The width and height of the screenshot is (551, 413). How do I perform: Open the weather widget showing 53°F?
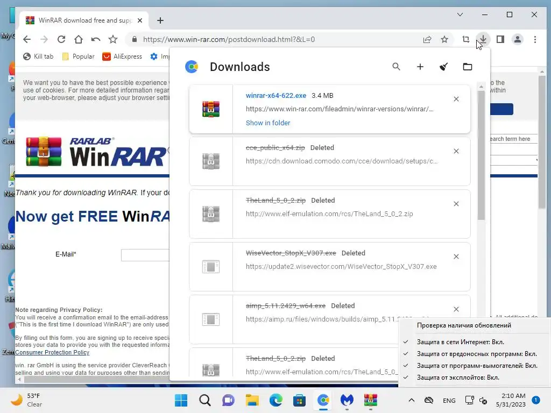[27, 400]
